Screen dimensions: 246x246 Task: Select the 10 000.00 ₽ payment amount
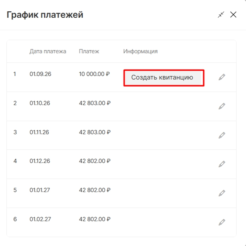[94, 74]
